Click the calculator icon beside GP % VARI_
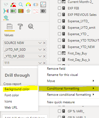The image size is (99, 118). tap(64, 111)
